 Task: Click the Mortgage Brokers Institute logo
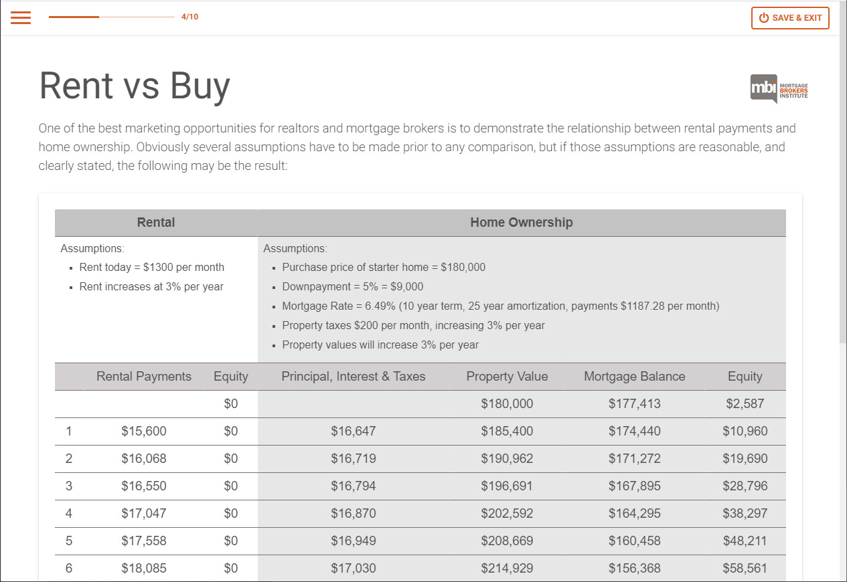pyautogui.click(x=779, y=88)
